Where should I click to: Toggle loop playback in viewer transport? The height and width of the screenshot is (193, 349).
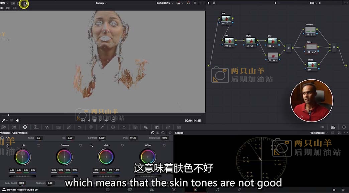pyautogui.click(x=113, y=120)
